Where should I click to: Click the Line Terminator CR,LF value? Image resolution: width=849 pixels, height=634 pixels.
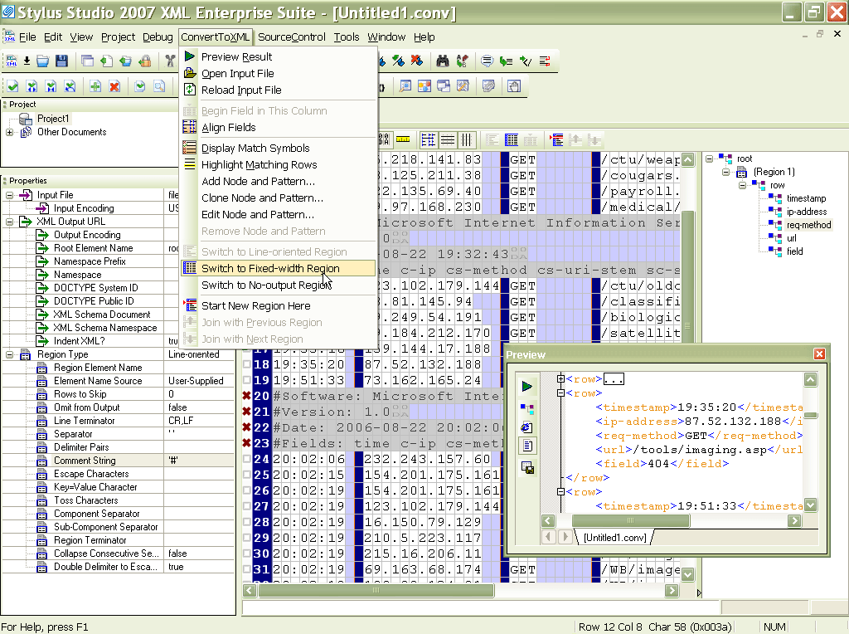pyautogui.click(x=180, y=421)
